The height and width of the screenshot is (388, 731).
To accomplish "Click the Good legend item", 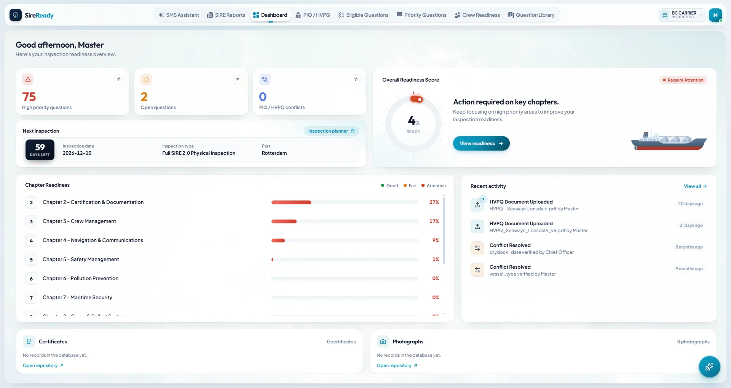I will click(x=389, y=186).
